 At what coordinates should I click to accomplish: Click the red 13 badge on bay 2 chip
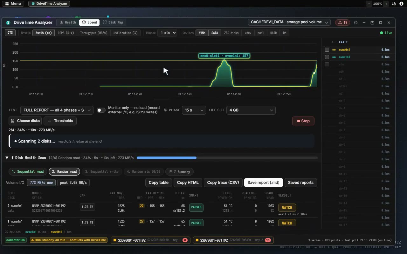(268, 240)
